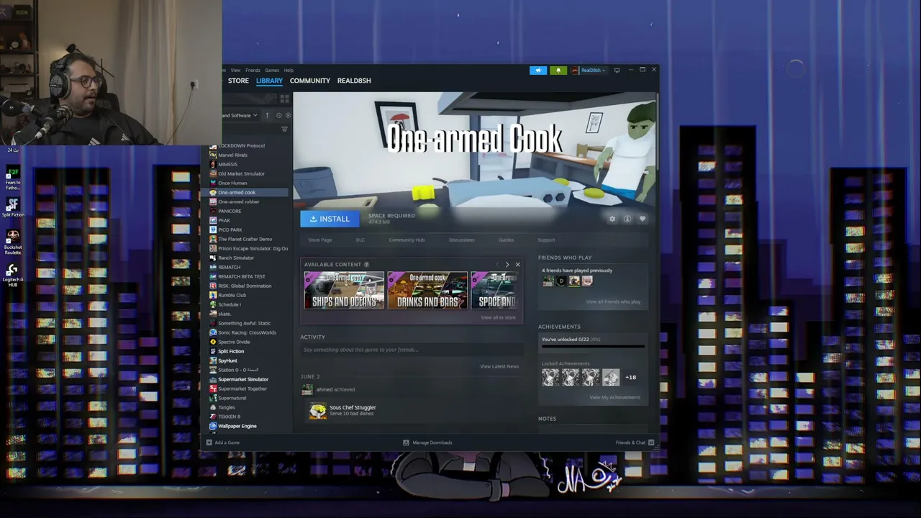Switch Steam to Big Picture mode icon
The width and height of the screenshot is (921, 518).
click(x=617, y=71)
